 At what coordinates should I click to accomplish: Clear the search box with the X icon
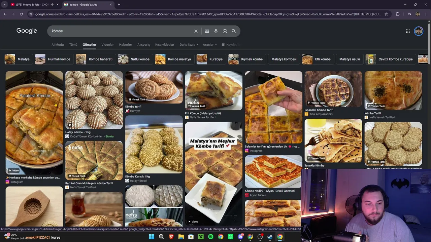[x=196, y=31]
